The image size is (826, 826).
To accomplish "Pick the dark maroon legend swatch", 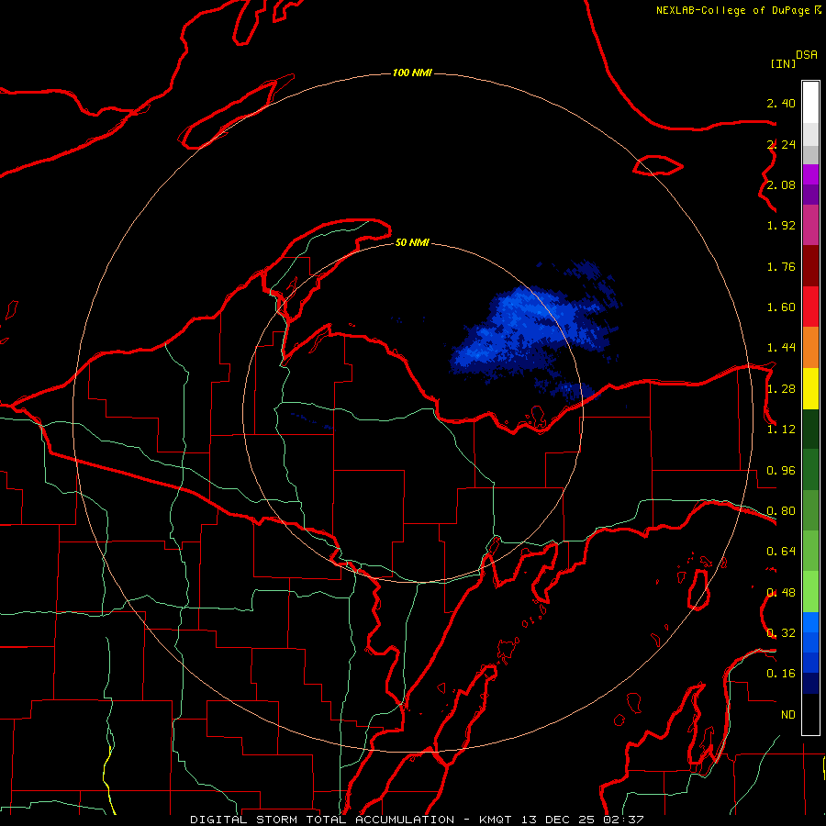I will pos(810,266).
